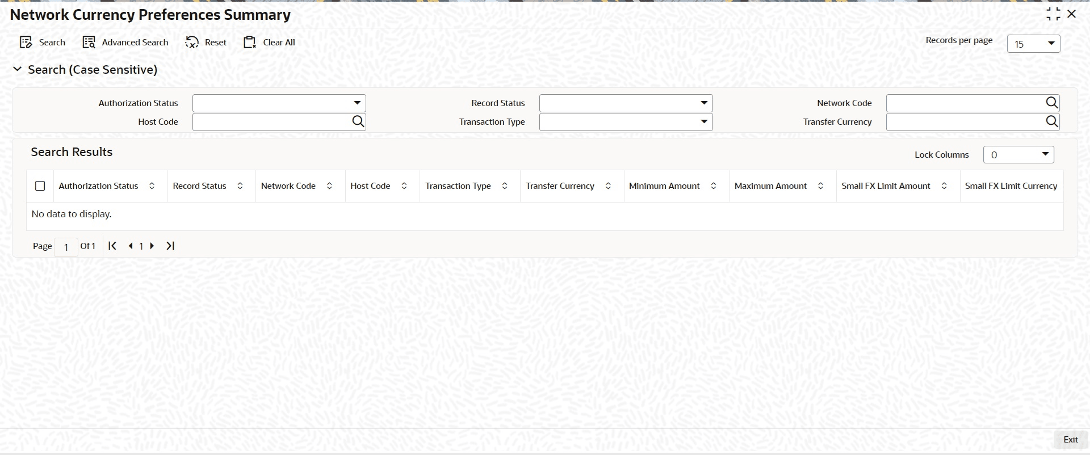Viewport: 1090px width, 455px height.
Task: Click Small FX Limit Currency column header
Action: tap(1011, 186)
